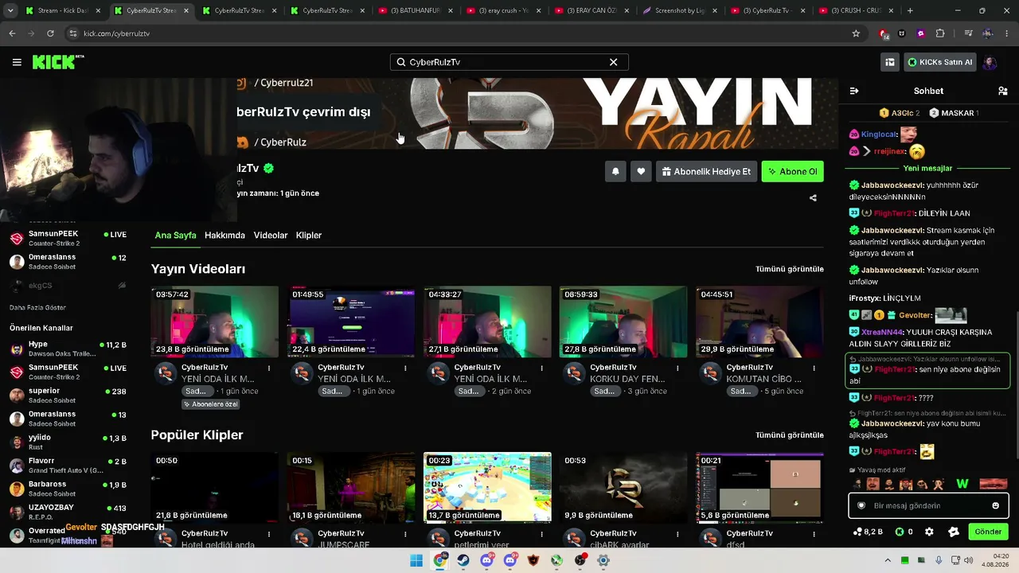Click the chat message input field

click(929, 505)
